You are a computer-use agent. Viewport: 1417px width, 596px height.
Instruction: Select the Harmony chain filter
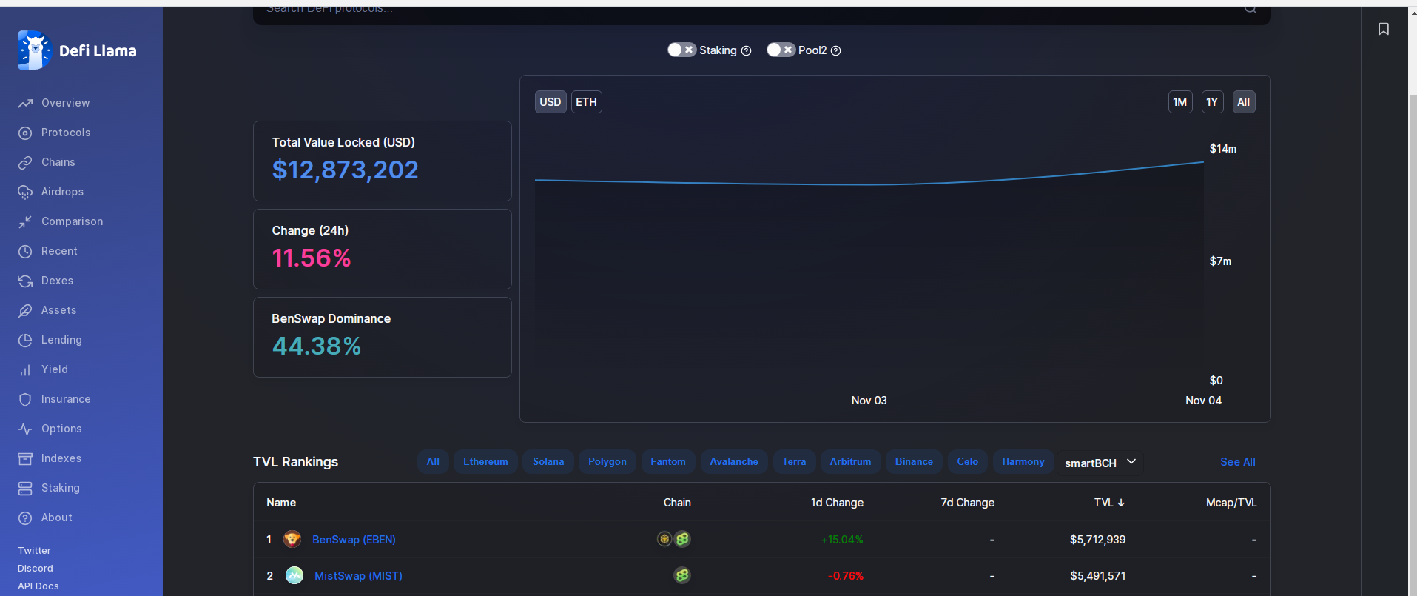point(1023,461)
